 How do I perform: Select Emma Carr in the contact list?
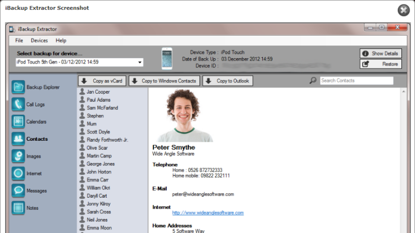98,180
